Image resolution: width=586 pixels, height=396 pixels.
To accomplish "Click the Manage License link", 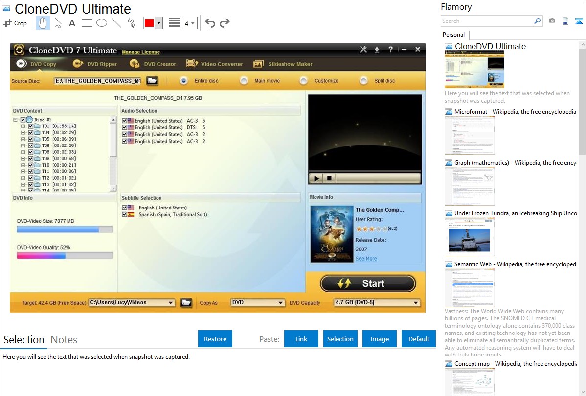I will point(140,52).
